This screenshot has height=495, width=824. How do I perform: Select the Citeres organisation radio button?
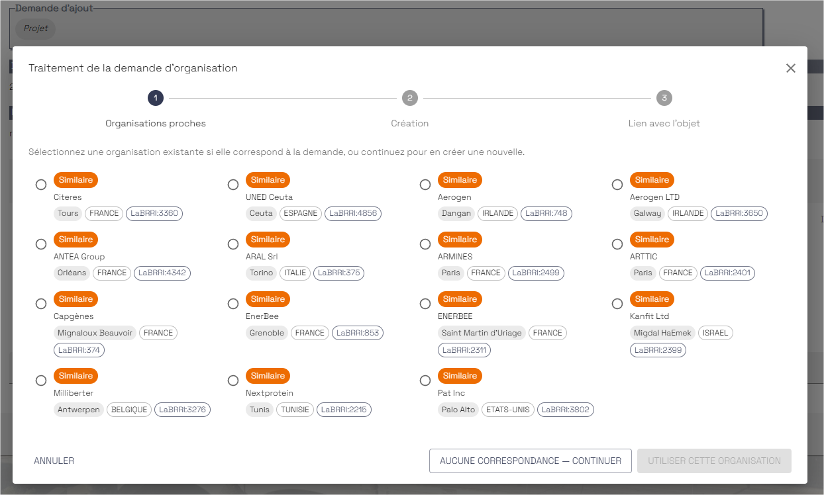(x=41, y=185)
